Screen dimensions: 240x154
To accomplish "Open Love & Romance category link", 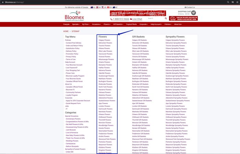I will click(71, 133).
